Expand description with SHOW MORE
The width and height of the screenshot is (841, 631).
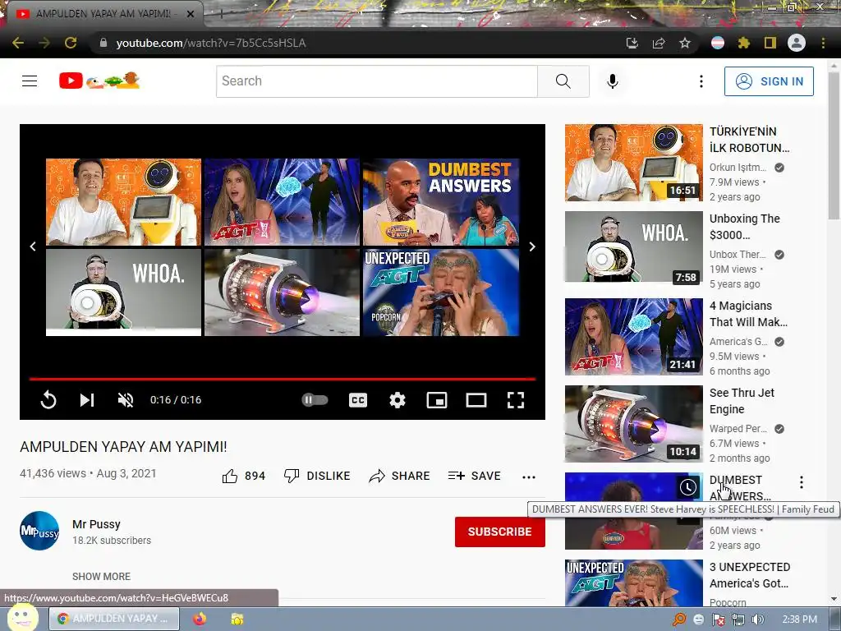[x=101, y=576]
